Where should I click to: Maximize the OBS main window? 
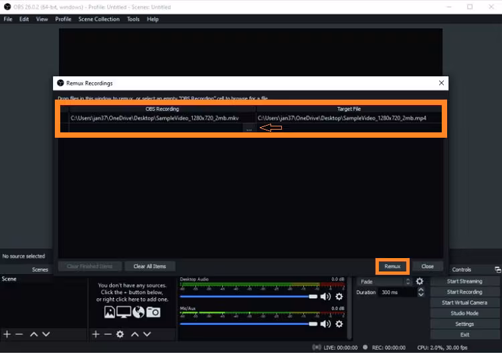470,7
